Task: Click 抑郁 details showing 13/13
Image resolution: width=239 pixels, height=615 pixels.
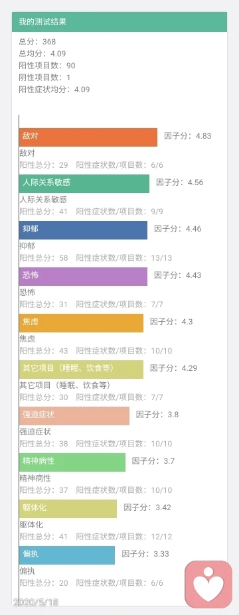Action: (96, 257)
